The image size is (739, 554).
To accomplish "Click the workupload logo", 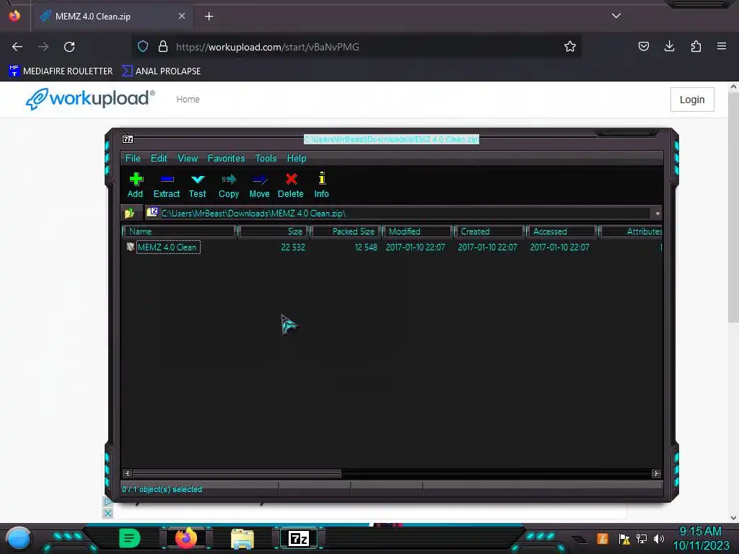I will tap(90, 99).
